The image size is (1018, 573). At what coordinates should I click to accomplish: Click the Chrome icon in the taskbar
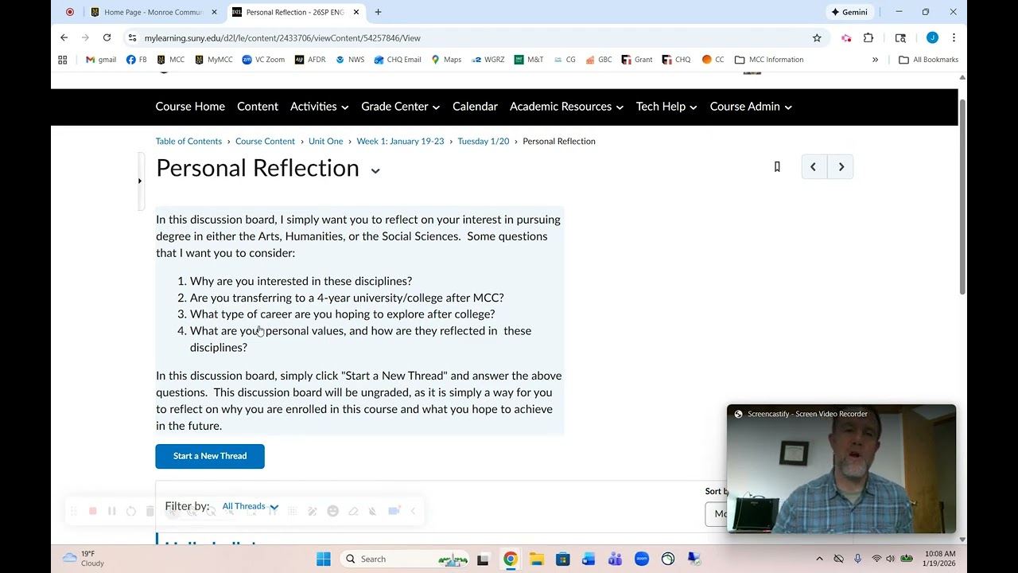tap(510, 559)
